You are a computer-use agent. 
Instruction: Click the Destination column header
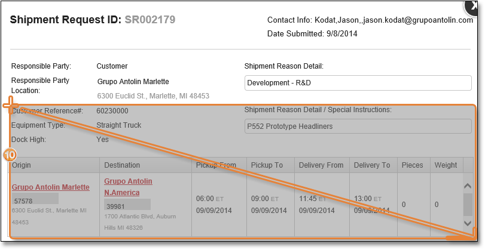click(x=122, y=165)
